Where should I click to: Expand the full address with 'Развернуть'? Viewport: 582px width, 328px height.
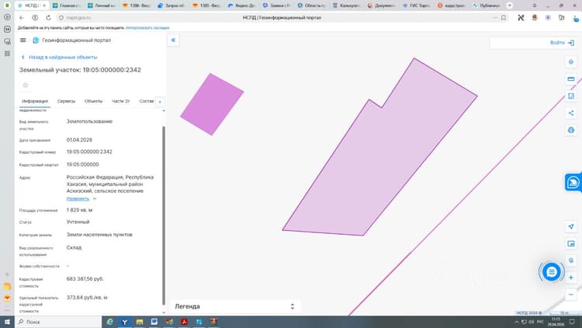78,199
